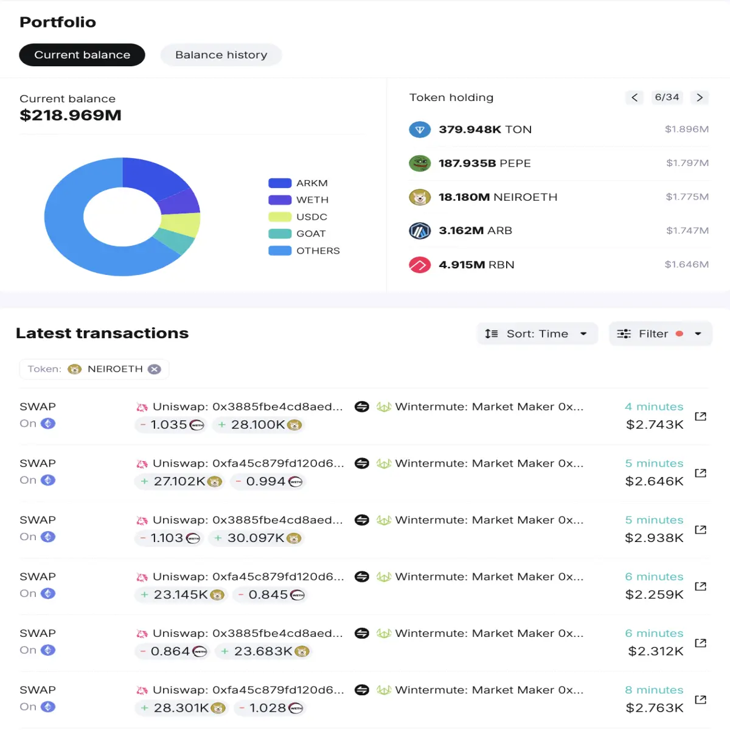Open Uniswap 0x3885fbe4cd8aed address on $2.743K swap

click(x=248, y=406)
